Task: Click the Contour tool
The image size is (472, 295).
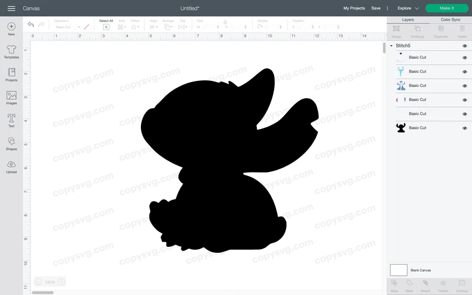Action: pos(462,286)
